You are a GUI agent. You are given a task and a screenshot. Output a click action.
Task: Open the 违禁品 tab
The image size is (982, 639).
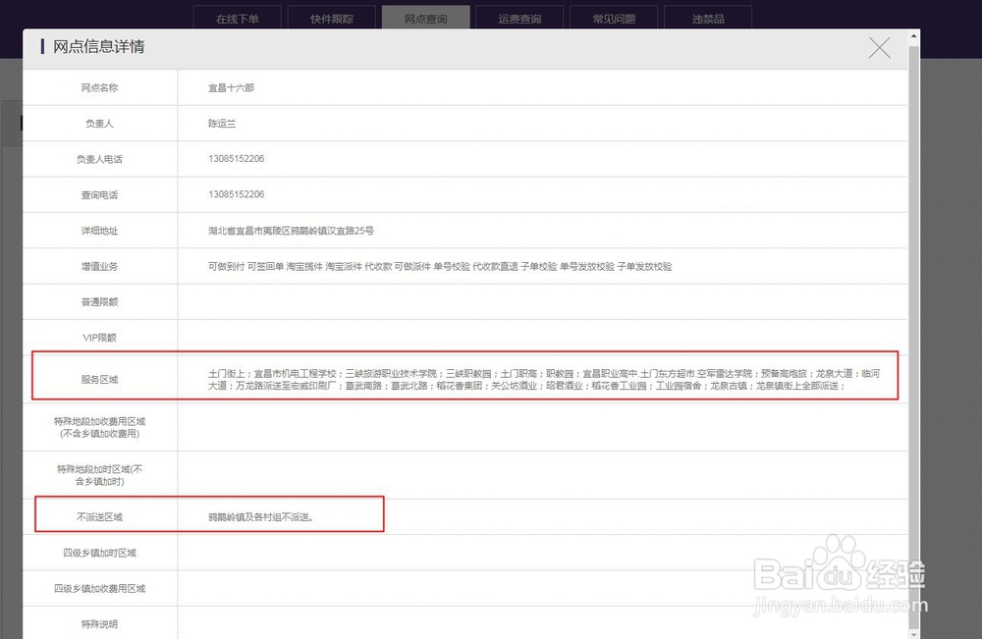pos(708,18)
